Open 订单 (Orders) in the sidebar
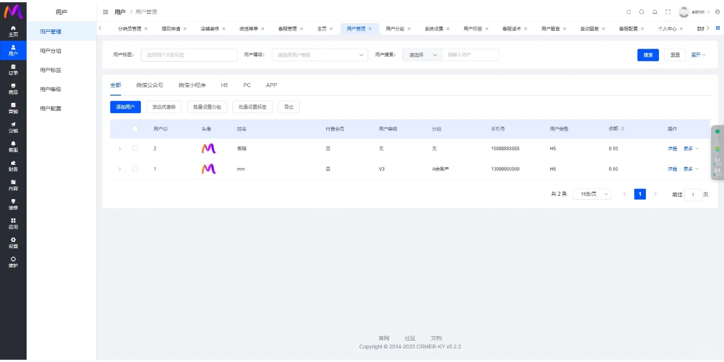Viewport: 724px width, 362px height. [13, 70]
